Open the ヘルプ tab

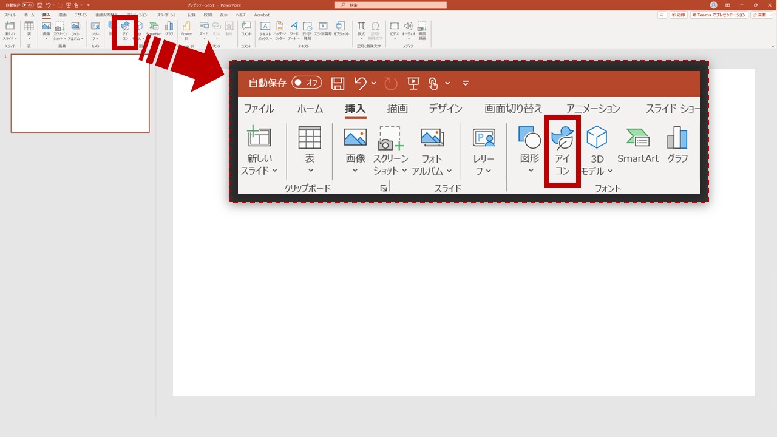(241, 15)
